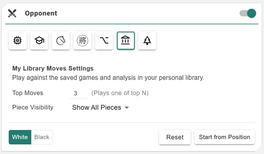Select the library building opponent icon
The image size is (264, 154).
(x=126, y=41)
